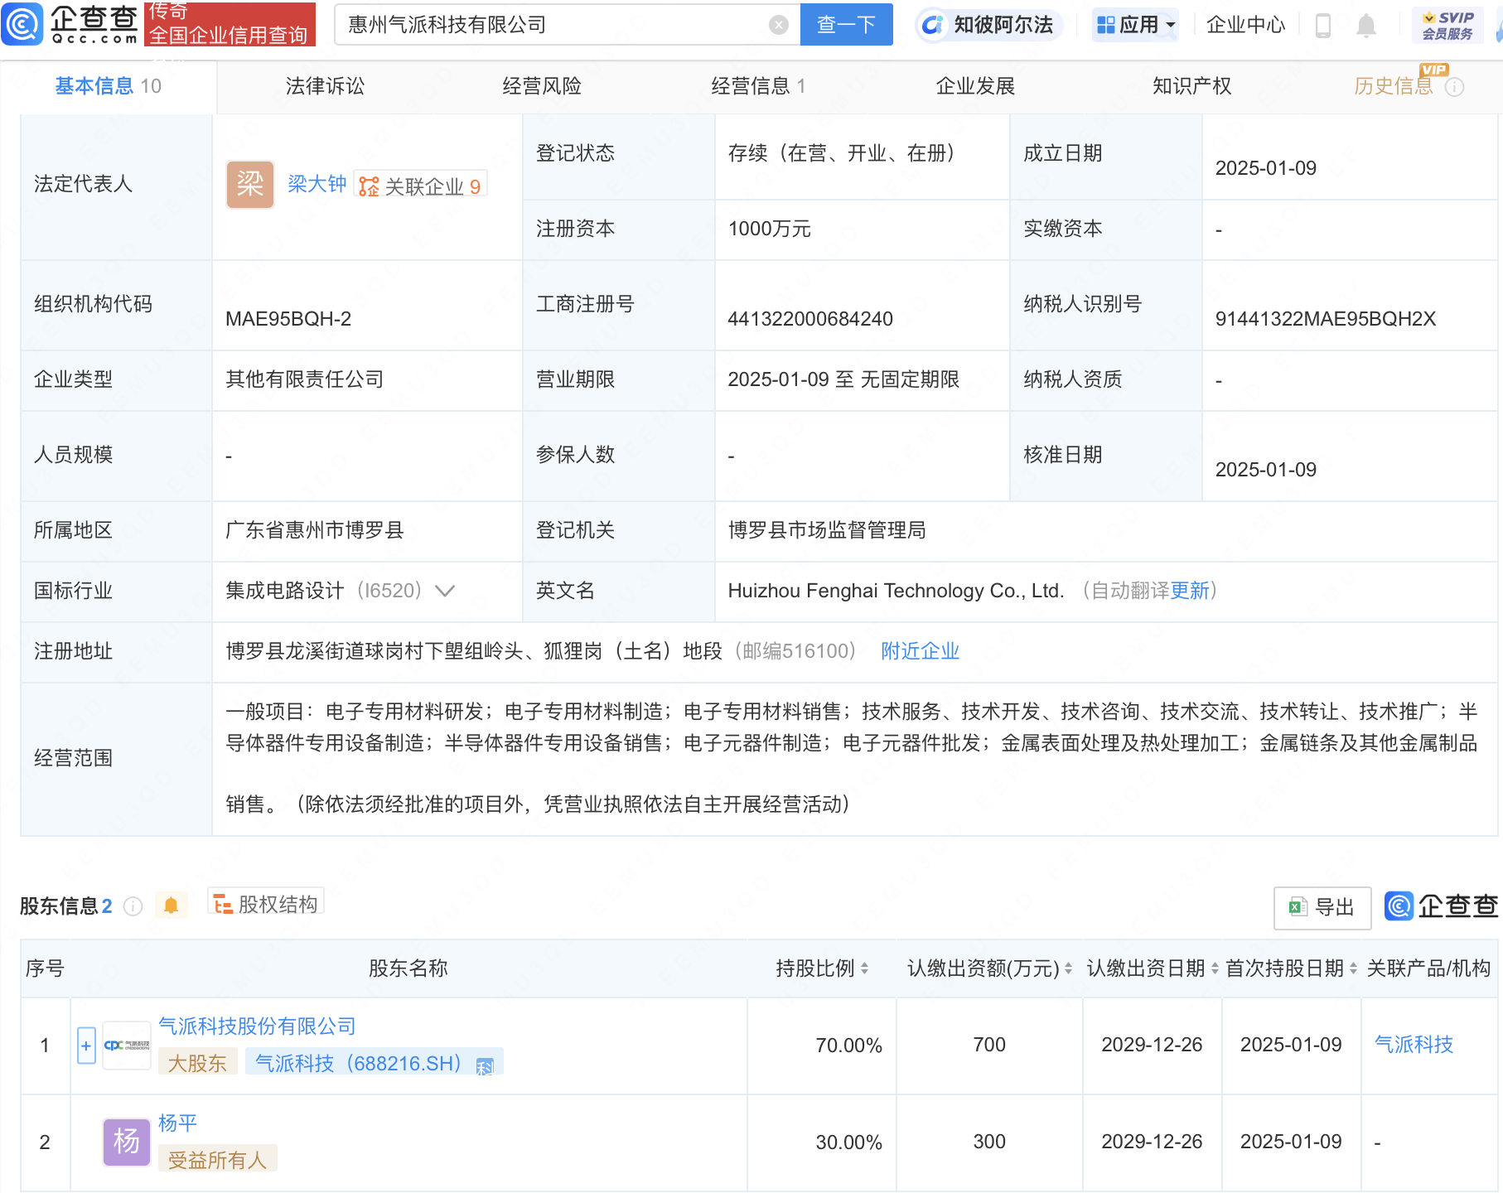Screen dimensions: 1503x1193
Task: View 关联企业 9 badge
Action: click(x=421, y=186)
